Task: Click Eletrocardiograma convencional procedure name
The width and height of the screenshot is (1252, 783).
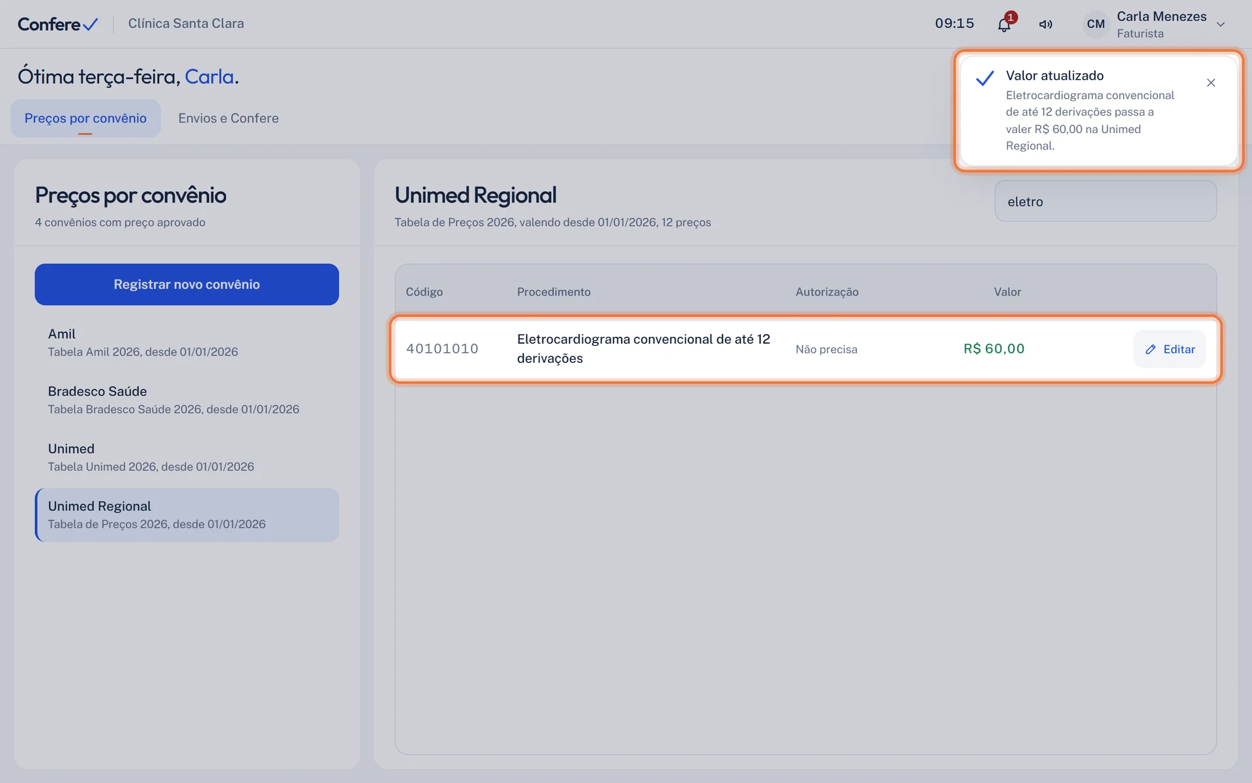Action: point(644,348)
